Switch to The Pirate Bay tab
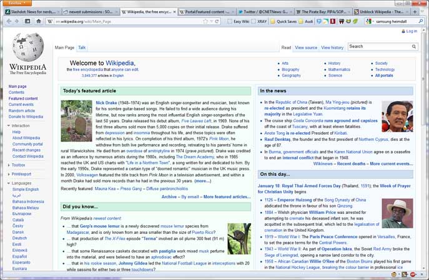Viewport: 429px width, 280px height. coord(323,12)
